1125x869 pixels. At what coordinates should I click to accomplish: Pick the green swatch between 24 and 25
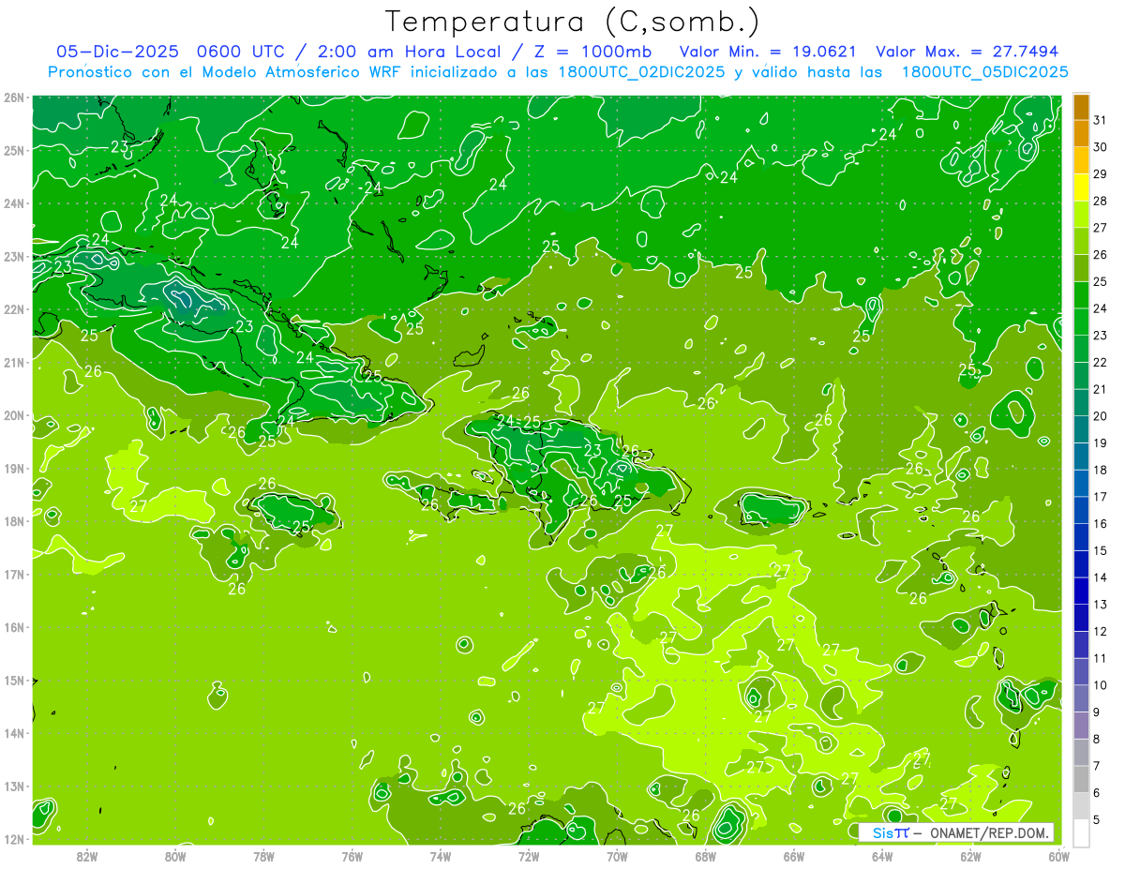coord(1081,294)
